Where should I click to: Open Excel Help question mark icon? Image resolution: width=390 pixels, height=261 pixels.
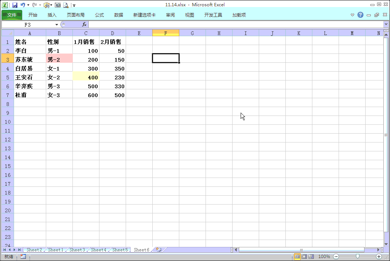360,15
